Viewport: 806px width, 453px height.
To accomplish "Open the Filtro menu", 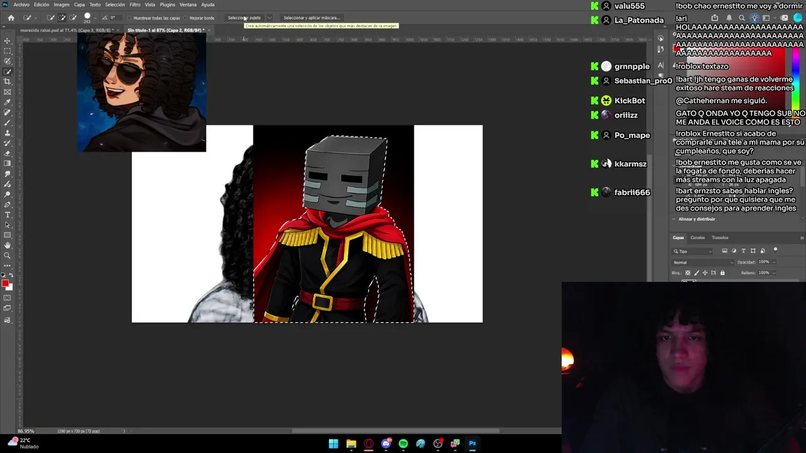I will pyautogui.click(x=135, y=4).
